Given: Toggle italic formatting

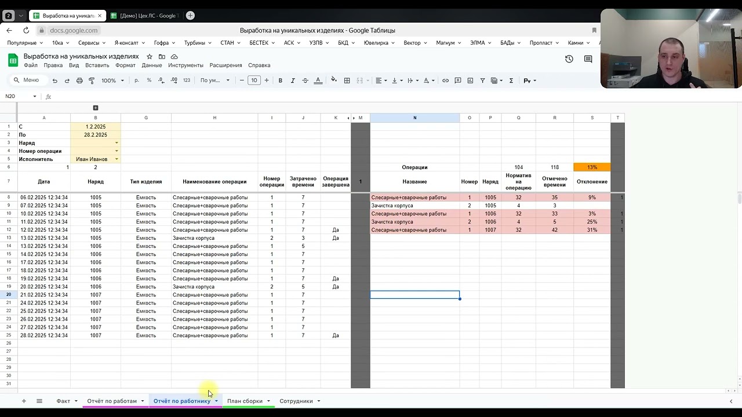Looking at the screenshot, I should pyautogui.click(x=293, y=81).
